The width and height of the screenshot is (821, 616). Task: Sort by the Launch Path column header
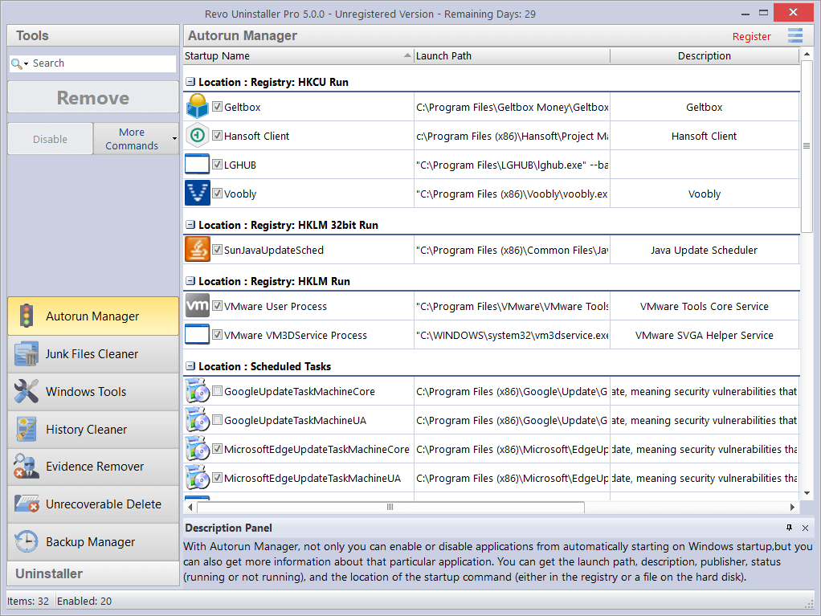click(512, 55)
